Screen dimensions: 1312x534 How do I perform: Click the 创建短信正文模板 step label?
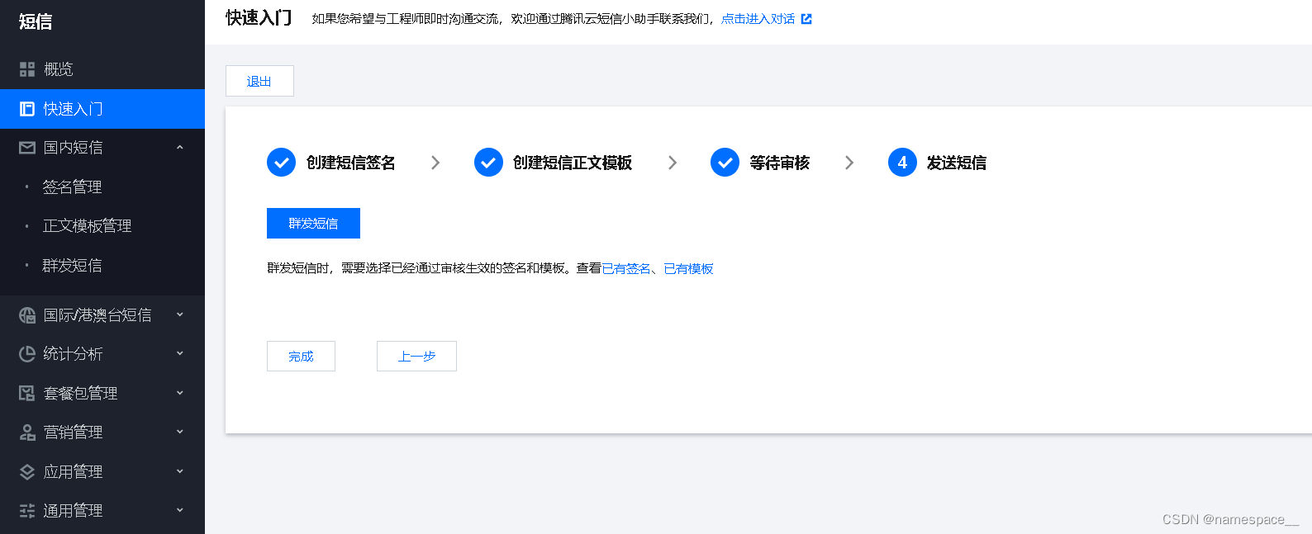click(573, 163)
